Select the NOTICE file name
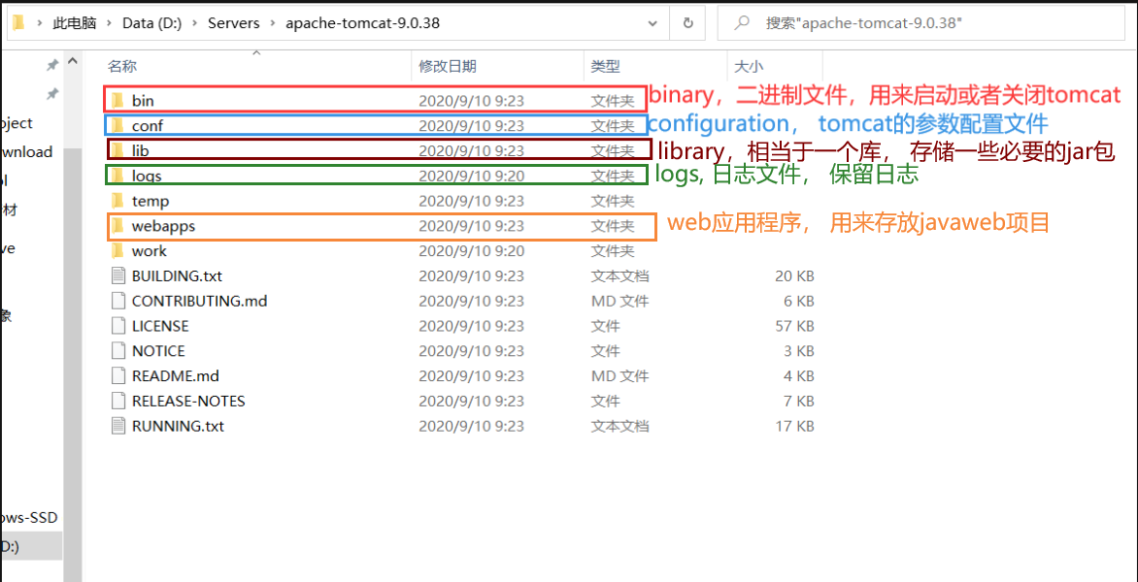 tap(158, 351)
